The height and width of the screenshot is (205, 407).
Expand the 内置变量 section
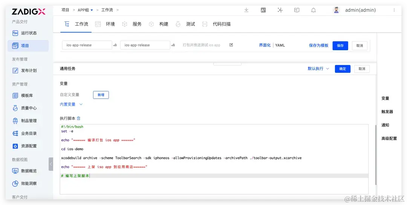71,104
